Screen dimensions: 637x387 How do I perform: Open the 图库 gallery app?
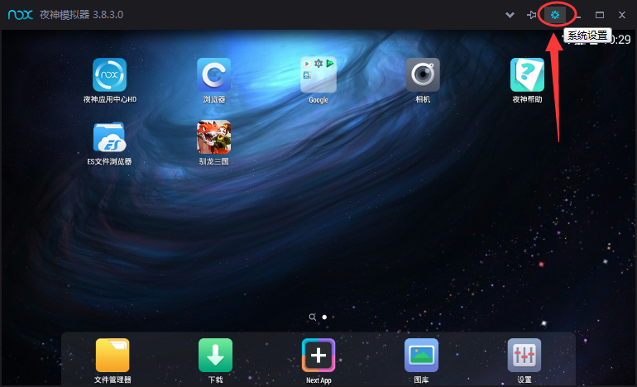[x=421, y=356]
